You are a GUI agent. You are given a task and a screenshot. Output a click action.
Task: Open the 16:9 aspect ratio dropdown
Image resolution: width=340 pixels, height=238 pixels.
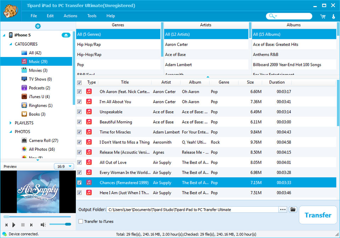(64, 166)
